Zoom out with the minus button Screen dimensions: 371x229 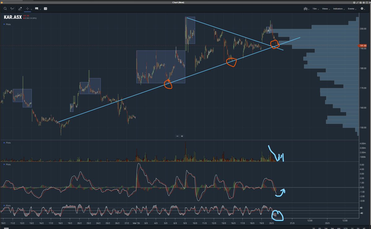pos(177,136)
